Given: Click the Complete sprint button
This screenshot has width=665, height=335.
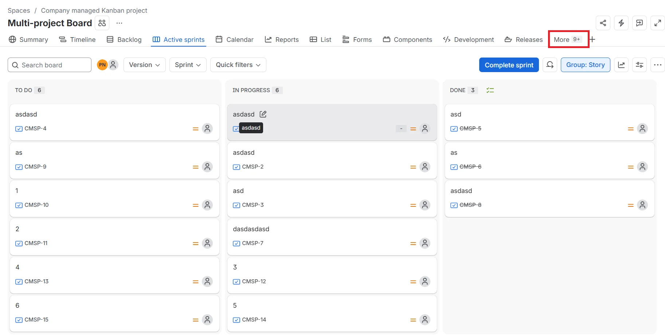Looking at the screenshot, I should point(509,65).
